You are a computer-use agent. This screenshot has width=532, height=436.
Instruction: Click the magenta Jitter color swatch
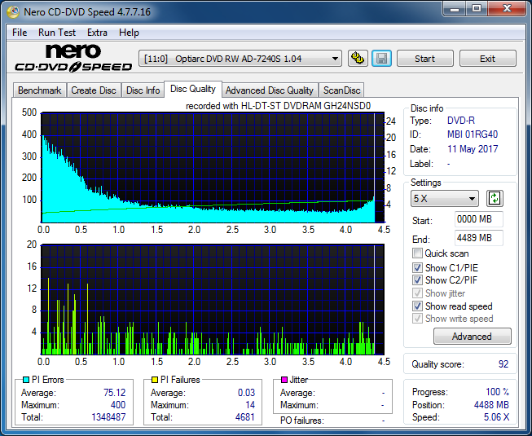click(x=284, y=380)
